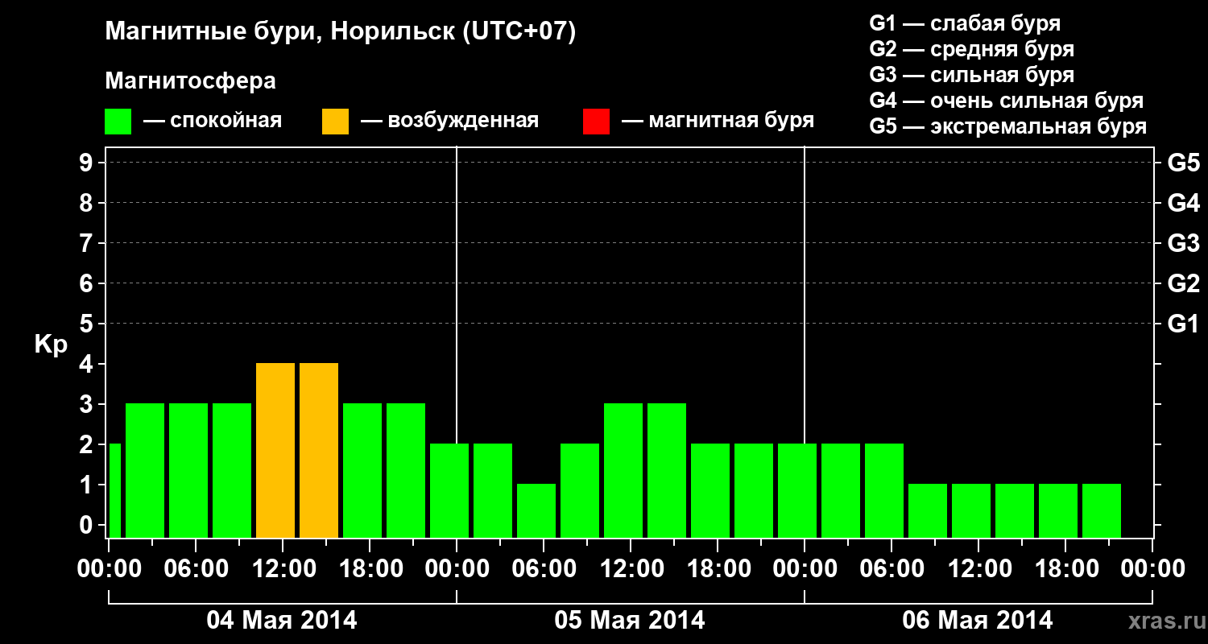
Task: Click the right-axis 'G5' tick label
Action: coord(1184,163)
